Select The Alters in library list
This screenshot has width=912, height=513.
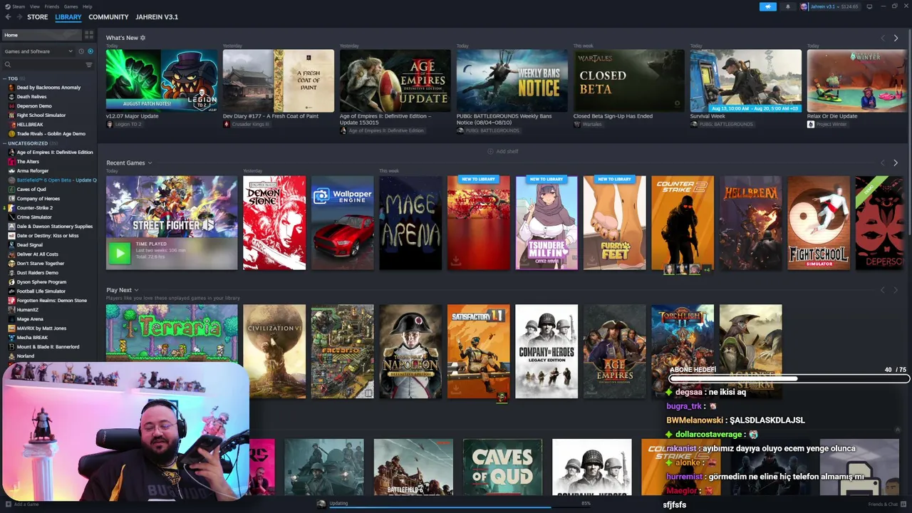click(x=28, y=162)
